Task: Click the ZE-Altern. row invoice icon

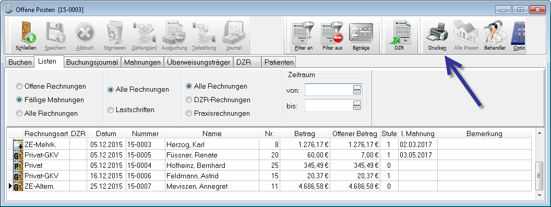Action: pyautogui.click(x=18, y=186)
